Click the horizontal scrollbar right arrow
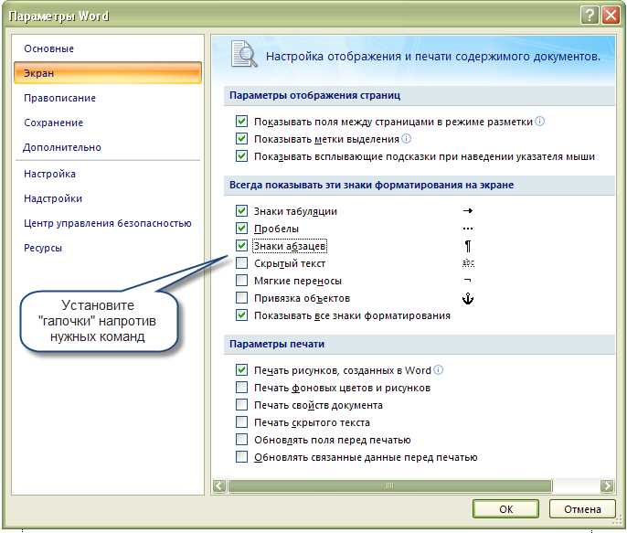 607,485
